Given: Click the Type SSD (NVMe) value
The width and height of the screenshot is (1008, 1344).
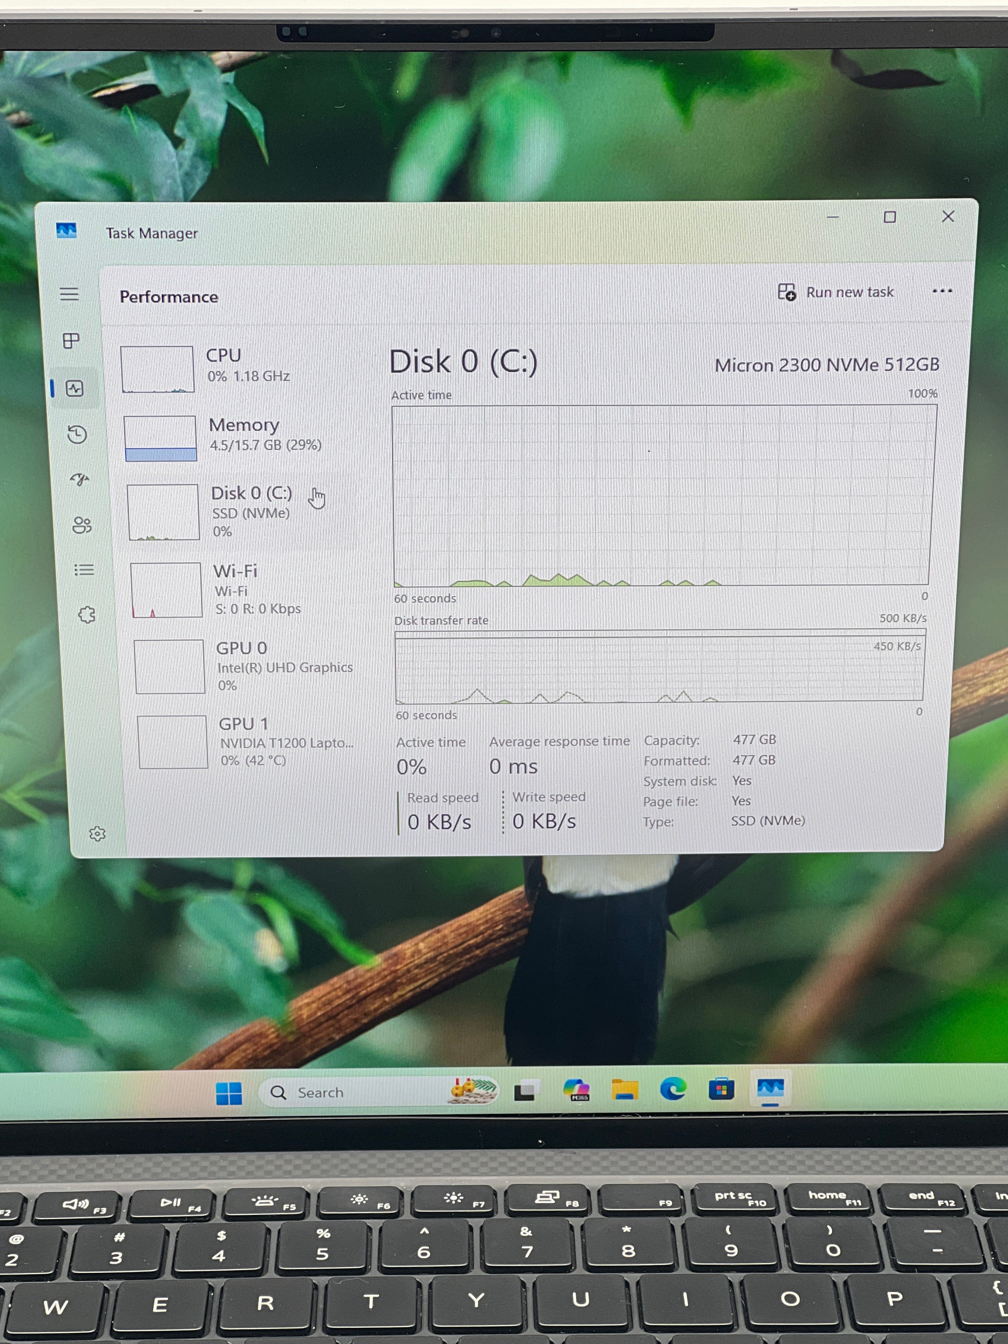Looking at the screenshot, I should 768,821.
